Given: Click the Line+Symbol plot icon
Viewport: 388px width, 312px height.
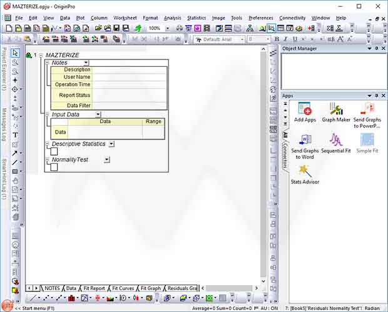Looking at the screenshot, I should coord(59,298).
